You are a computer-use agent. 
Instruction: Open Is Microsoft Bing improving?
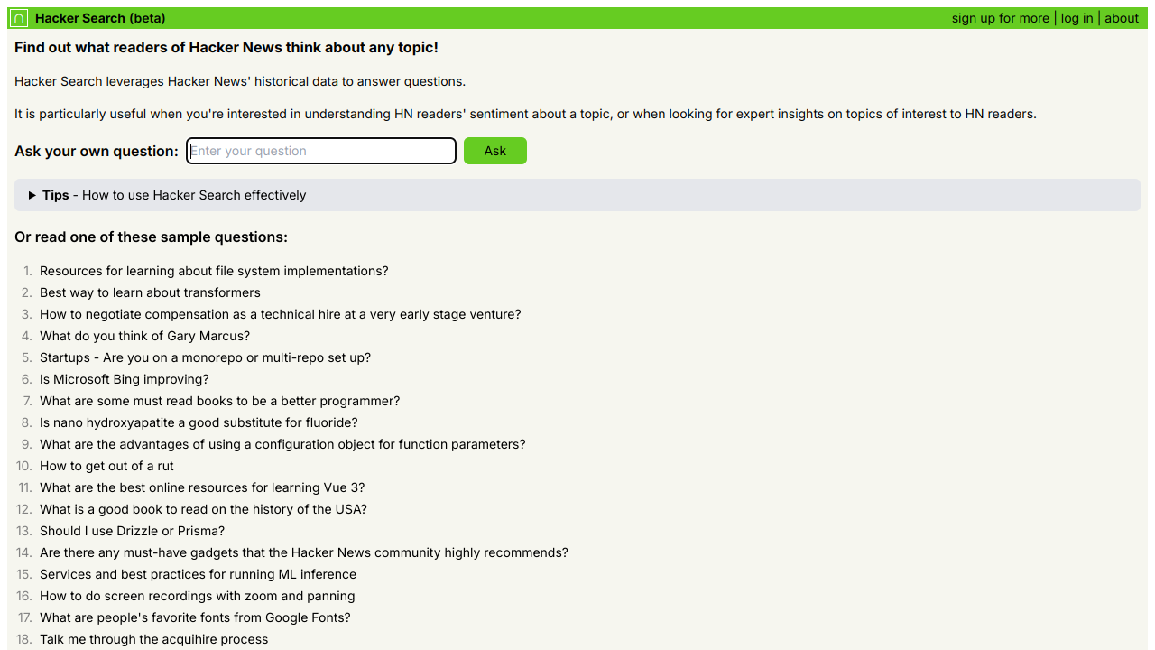tap(125, 379)
